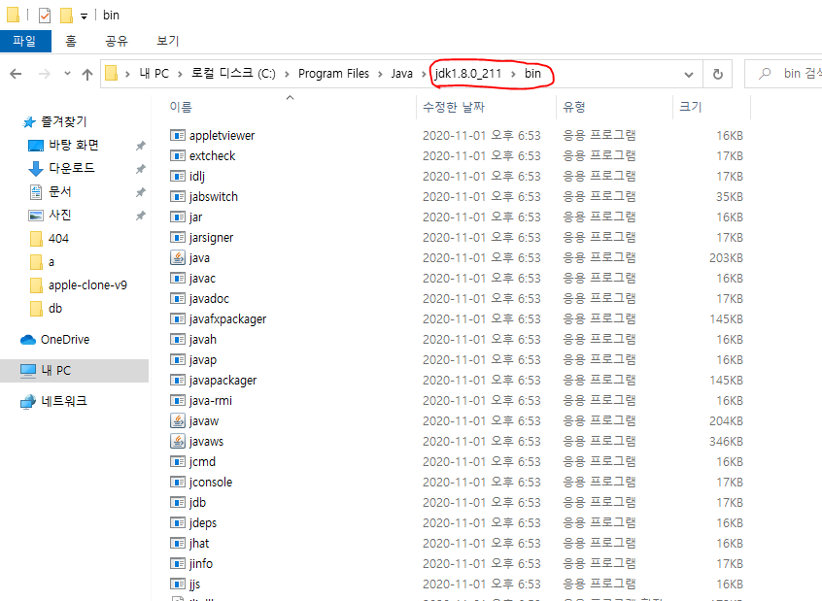Sort by 유형 column header

pyautogui.click(x=574, y=107)
